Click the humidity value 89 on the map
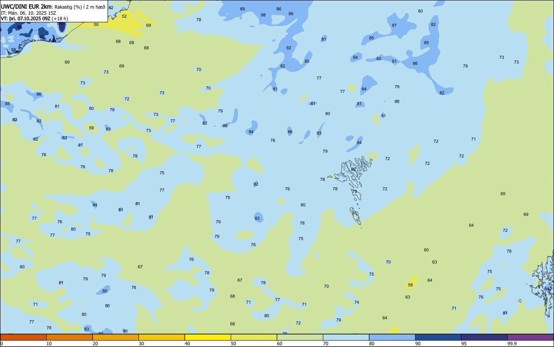554x347 pixels. point(242,9)
